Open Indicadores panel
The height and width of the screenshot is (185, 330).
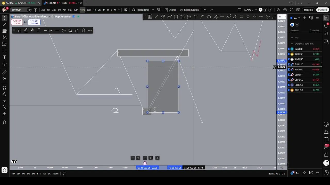[141, 10]
